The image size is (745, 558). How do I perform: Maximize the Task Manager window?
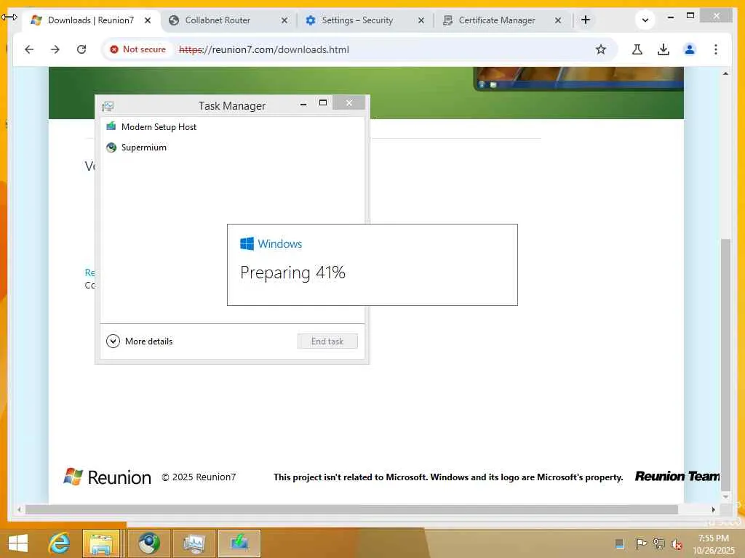[323, 103]
